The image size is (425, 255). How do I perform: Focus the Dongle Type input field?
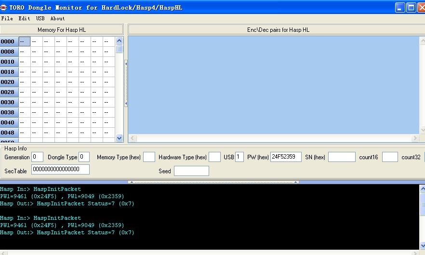click(84, 157)
